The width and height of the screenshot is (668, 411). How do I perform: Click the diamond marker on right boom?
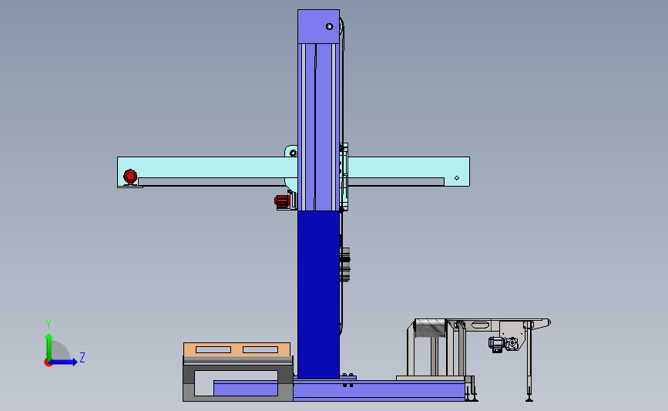click(457, 178)
